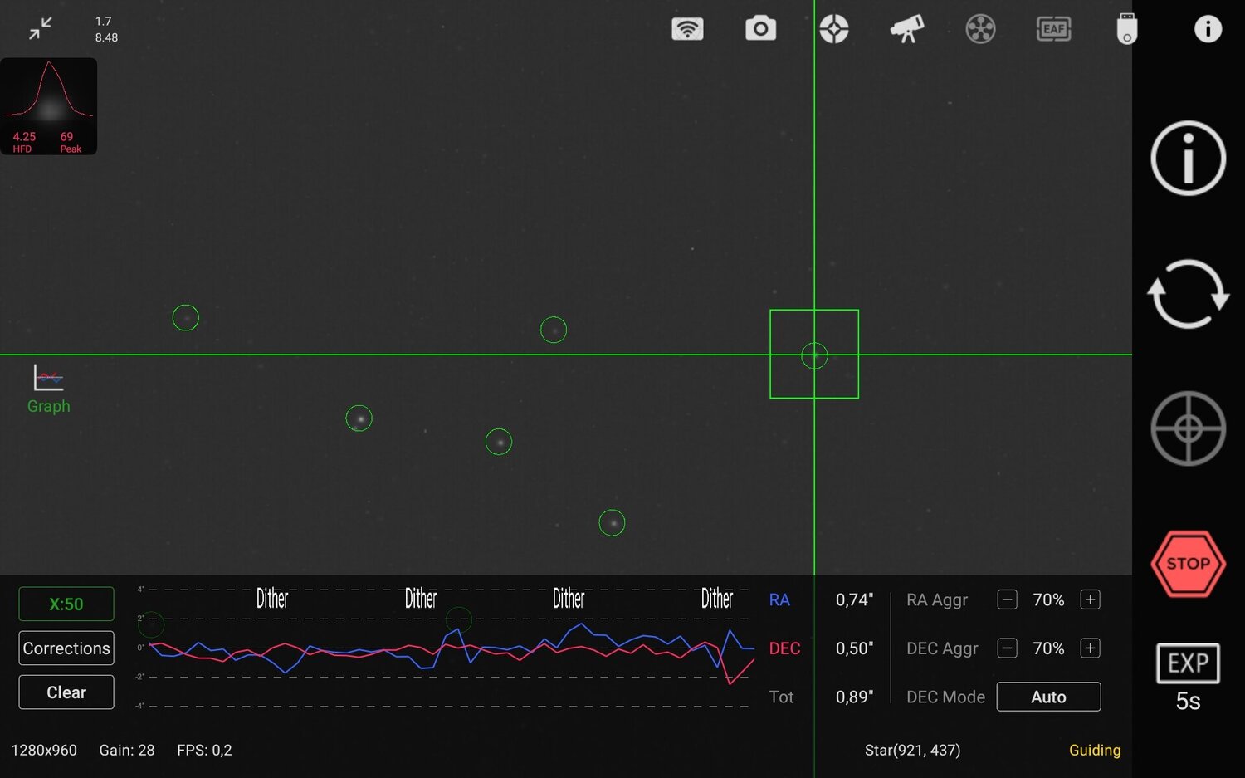
Task: Open the info panel via top-right icon
Action: (x=1208, y=28)
